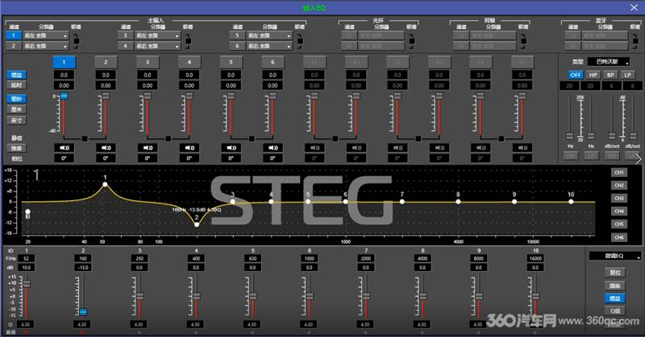Select EQ node 7 on the curve

click(x=402, y=202)
